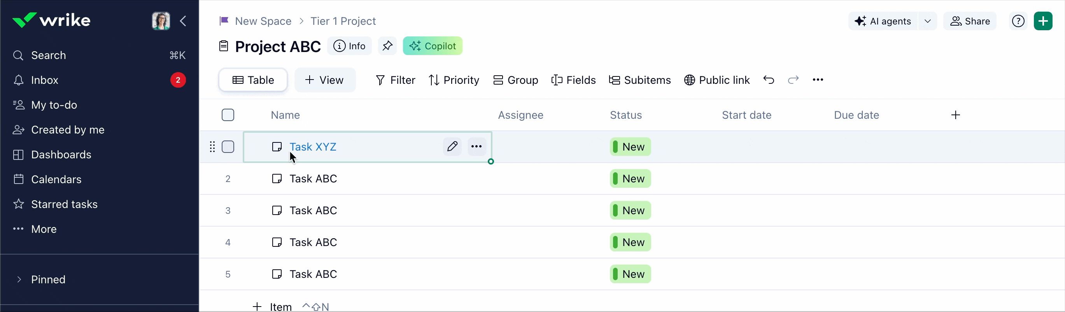Check the Task XYZ row checkbox

pyautogui.click(x=228, y=147)
